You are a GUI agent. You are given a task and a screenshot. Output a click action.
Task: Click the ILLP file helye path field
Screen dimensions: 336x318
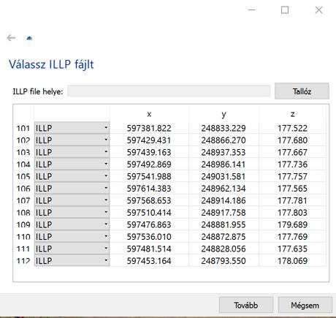coord(169,91)
